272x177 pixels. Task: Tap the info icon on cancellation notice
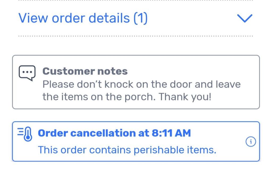pos(250,142)
